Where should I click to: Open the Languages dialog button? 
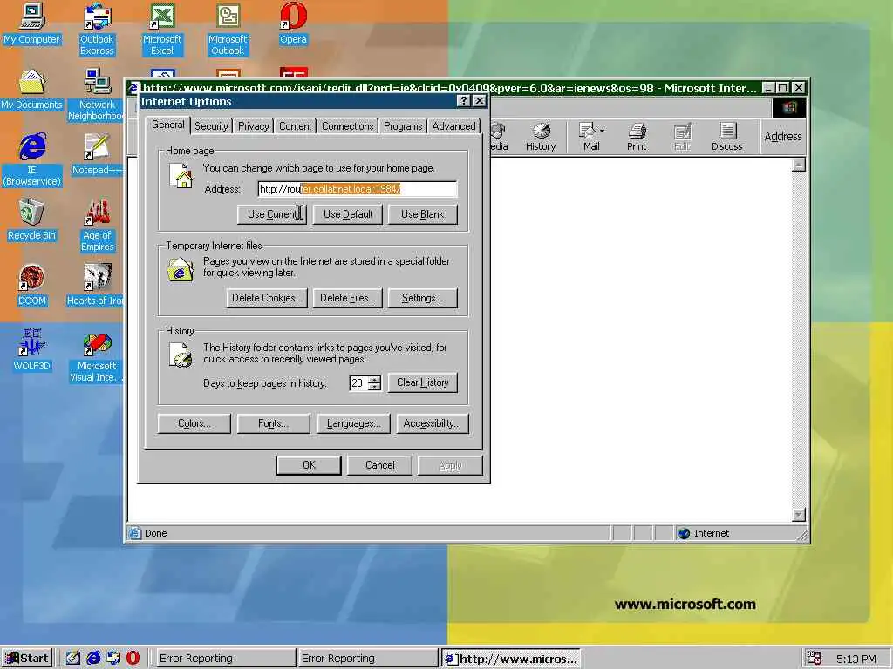pyautogui.click(x=353, y=424)
